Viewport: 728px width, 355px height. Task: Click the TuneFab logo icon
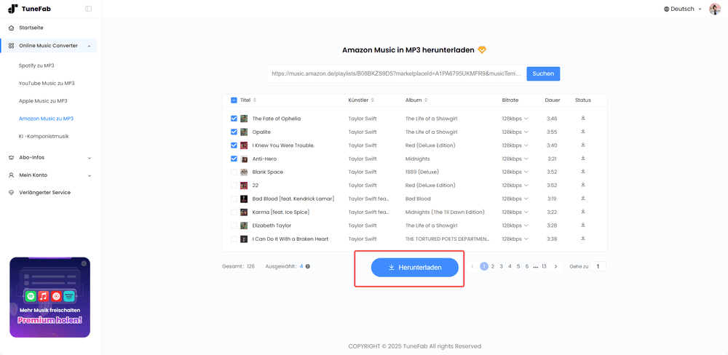(12, 9)
